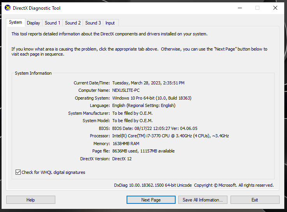Open the Sound 1 tab
Screen dimensions: 287x212
click(x=52, y=23)
